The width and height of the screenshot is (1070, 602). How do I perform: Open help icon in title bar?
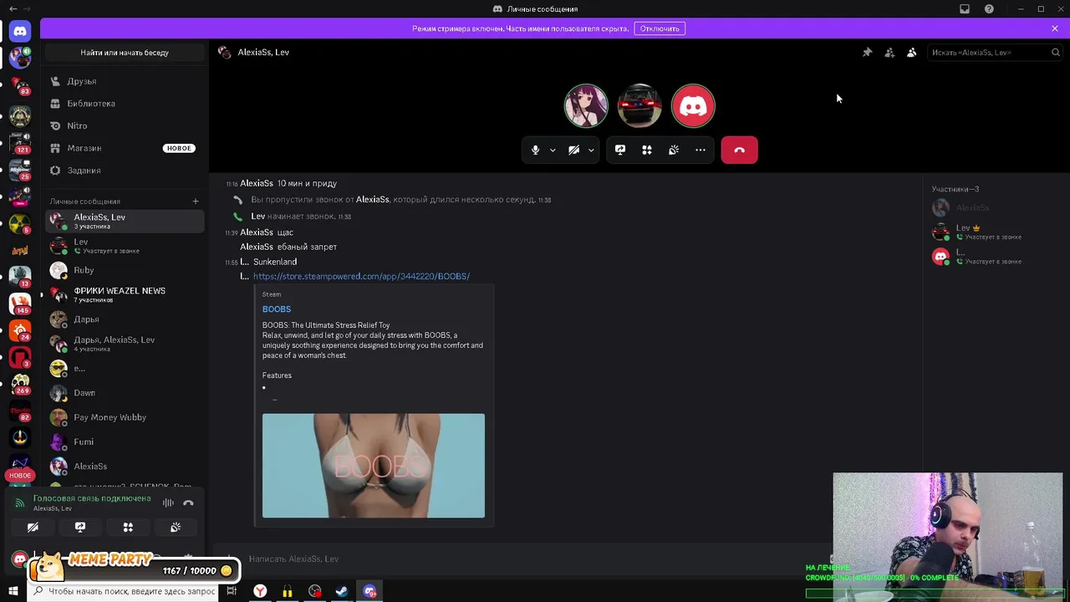[989, 9]
